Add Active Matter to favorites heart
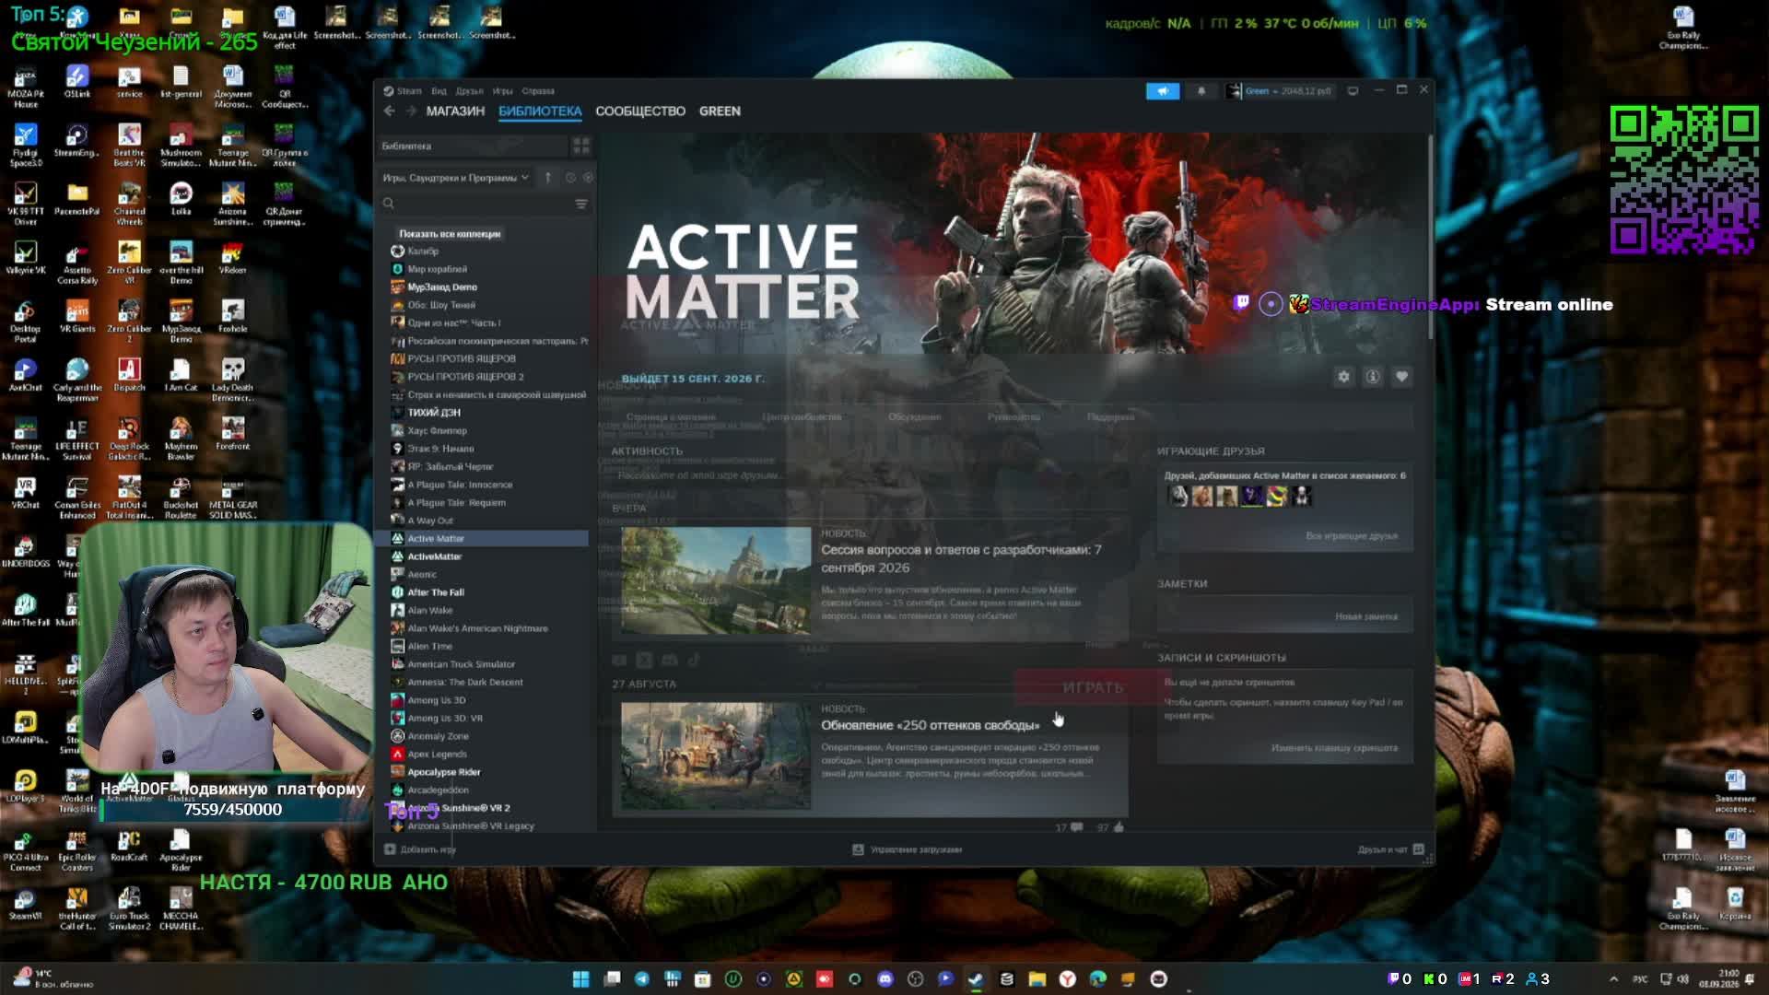The width and height of the screenshot is (1769, 995). [x=1401, y=377]
